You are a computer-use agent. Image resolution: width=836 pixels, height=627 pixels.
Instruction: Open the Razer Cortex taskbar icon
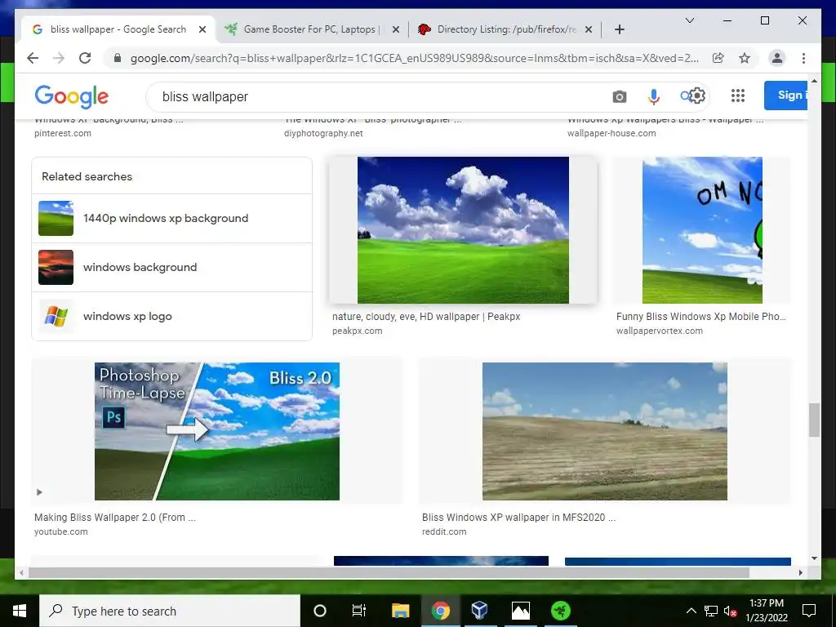point(560,611)
